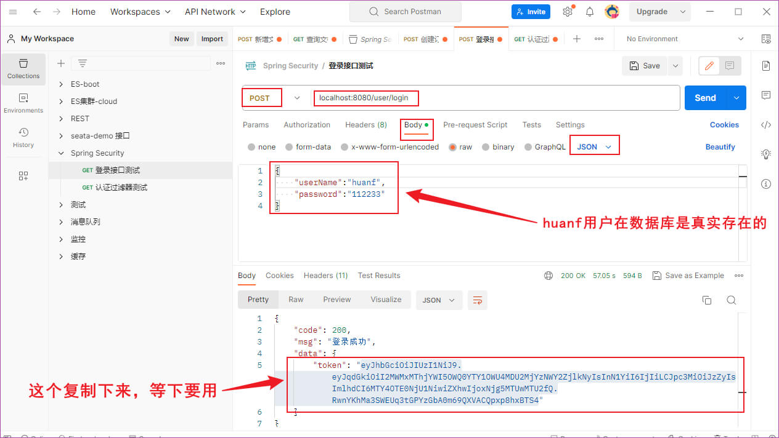Switch to the Params tab
Image resolution: width=779 pixels, height=438 pixels.
[x=256, y=125]
